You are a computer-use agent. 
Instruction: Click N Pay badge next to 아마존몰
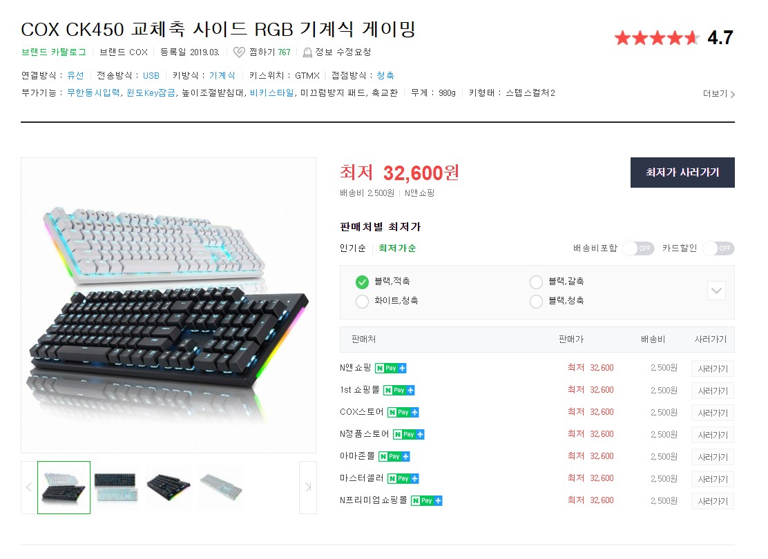pos(394,456)
